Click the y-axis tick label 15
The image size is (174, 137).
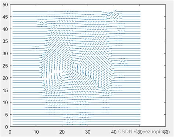(5, 90)
